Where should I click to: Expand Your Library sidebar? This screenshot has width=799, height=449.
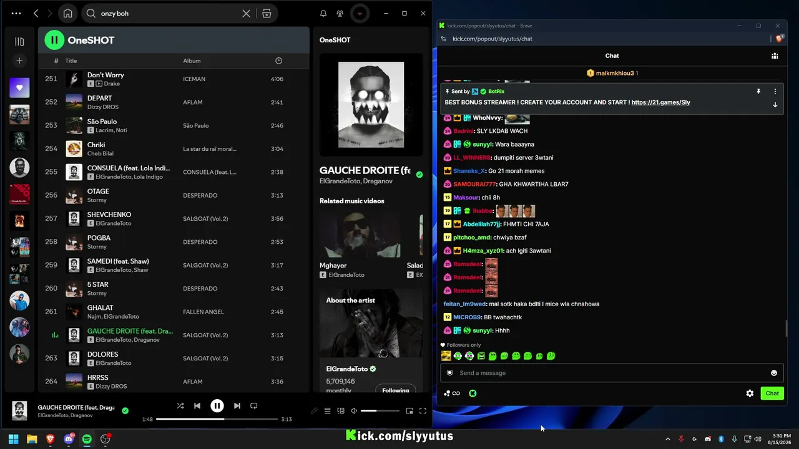coord(19,42)
